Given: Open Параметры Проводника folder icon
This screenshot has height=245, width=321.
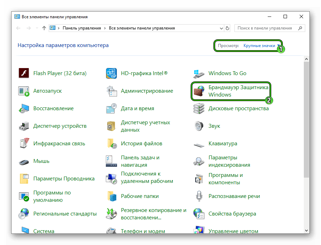Looking at the screenshot, I should (24, 179).
